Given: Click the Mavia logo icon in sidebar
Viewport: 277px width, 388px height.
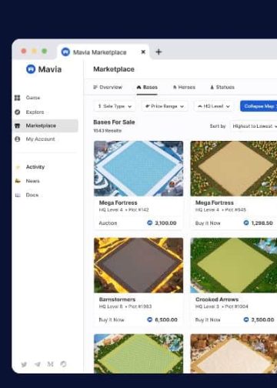Looking at the screenshot, I should pos(31,69).
